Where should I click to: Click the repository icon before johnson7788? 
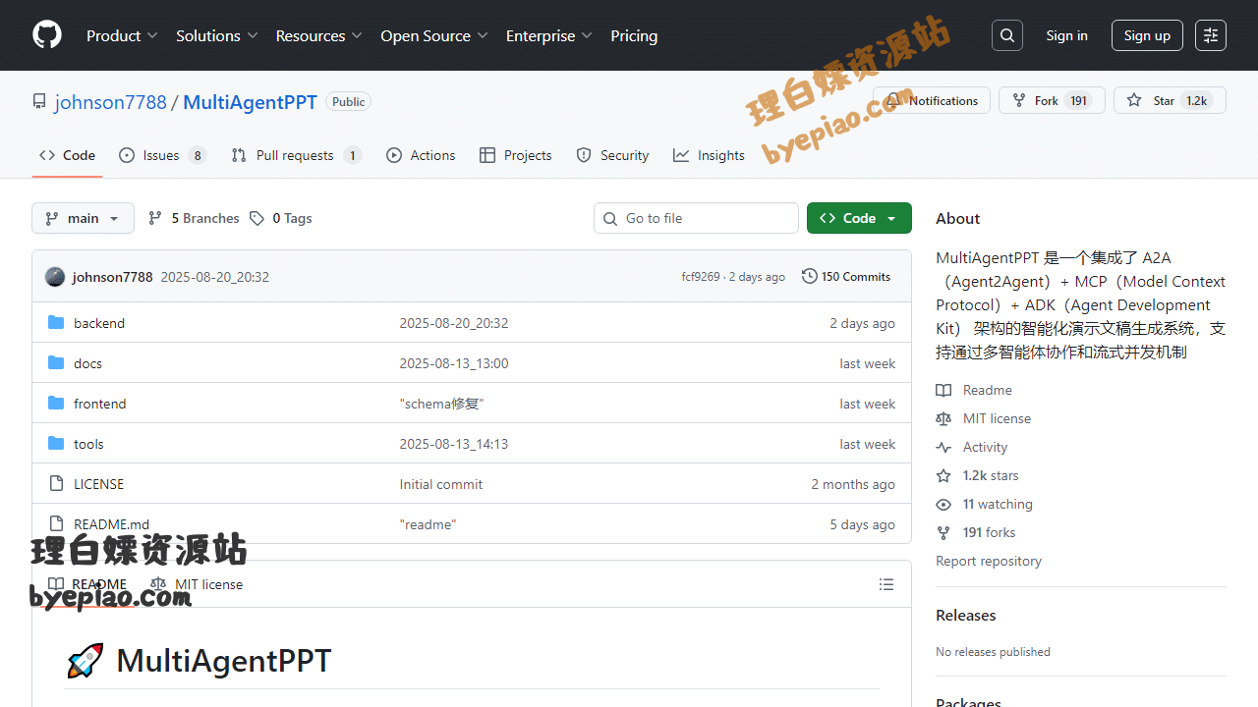[x=39, y=101]
